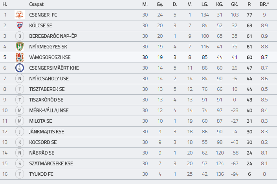Click the BR.* column header
The width and height of the screenshot is (277, 184).
[264, 4]
